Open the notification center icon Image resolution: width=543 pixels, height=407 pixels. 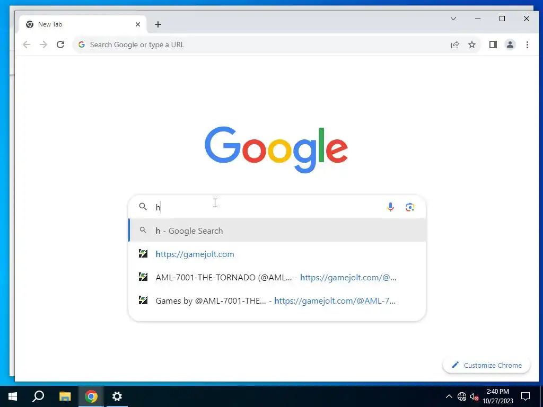[526, 396]
